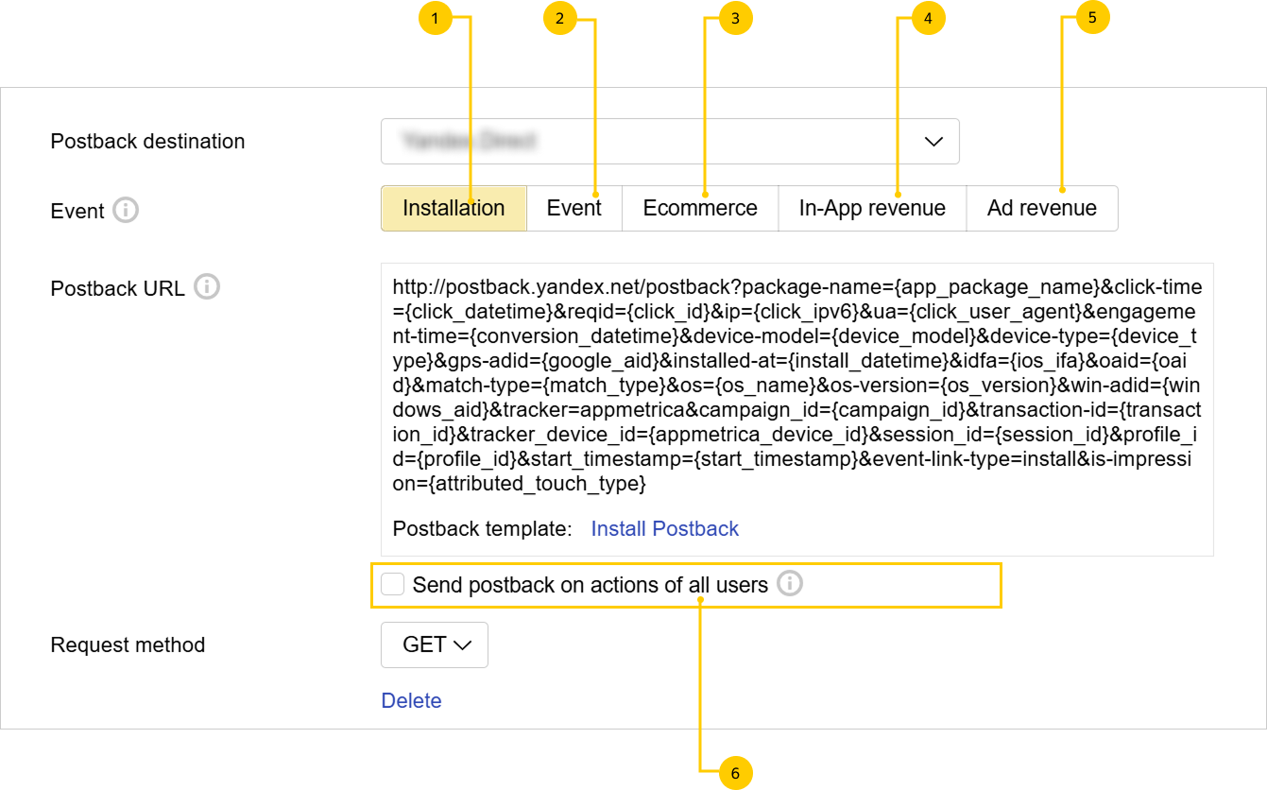Image resolution: width=1267 pixels, height=790 pixels.
Task: Click the yellow callout marker numbered 5
Action: (1092, 18)
